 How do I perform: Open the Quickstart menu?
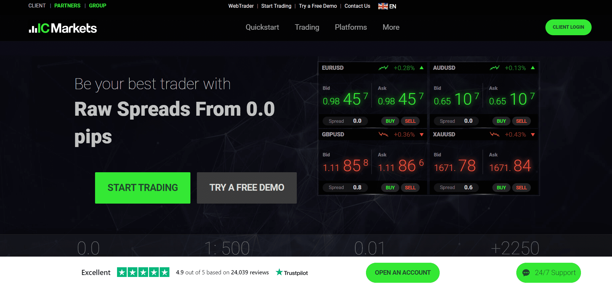(262, 27)
